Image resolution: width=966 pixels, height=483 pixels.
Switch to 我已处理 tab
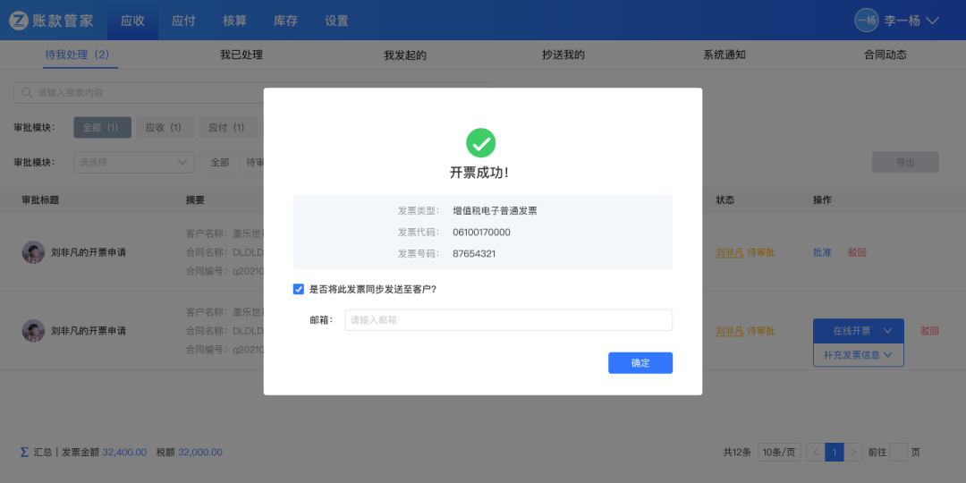tap(241, 55)
